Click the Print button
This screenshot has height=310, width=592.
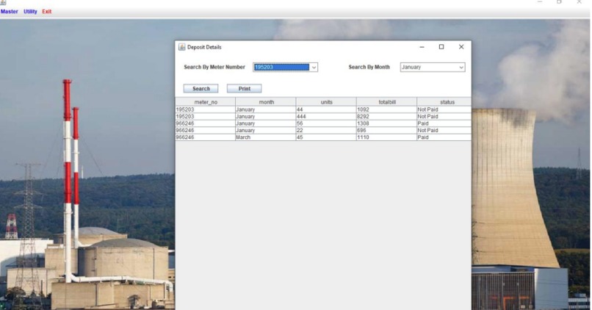tap(245, 89)
